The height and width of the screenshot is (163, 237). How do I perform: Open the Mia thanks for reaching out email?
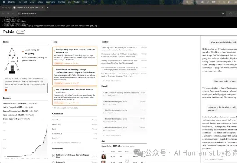coord(124,94)
